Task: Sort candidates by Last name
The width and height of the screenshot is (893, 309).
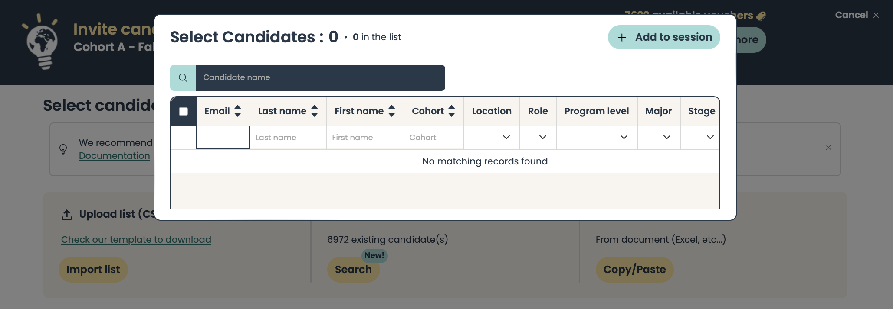Action: (x=314, y=111)
